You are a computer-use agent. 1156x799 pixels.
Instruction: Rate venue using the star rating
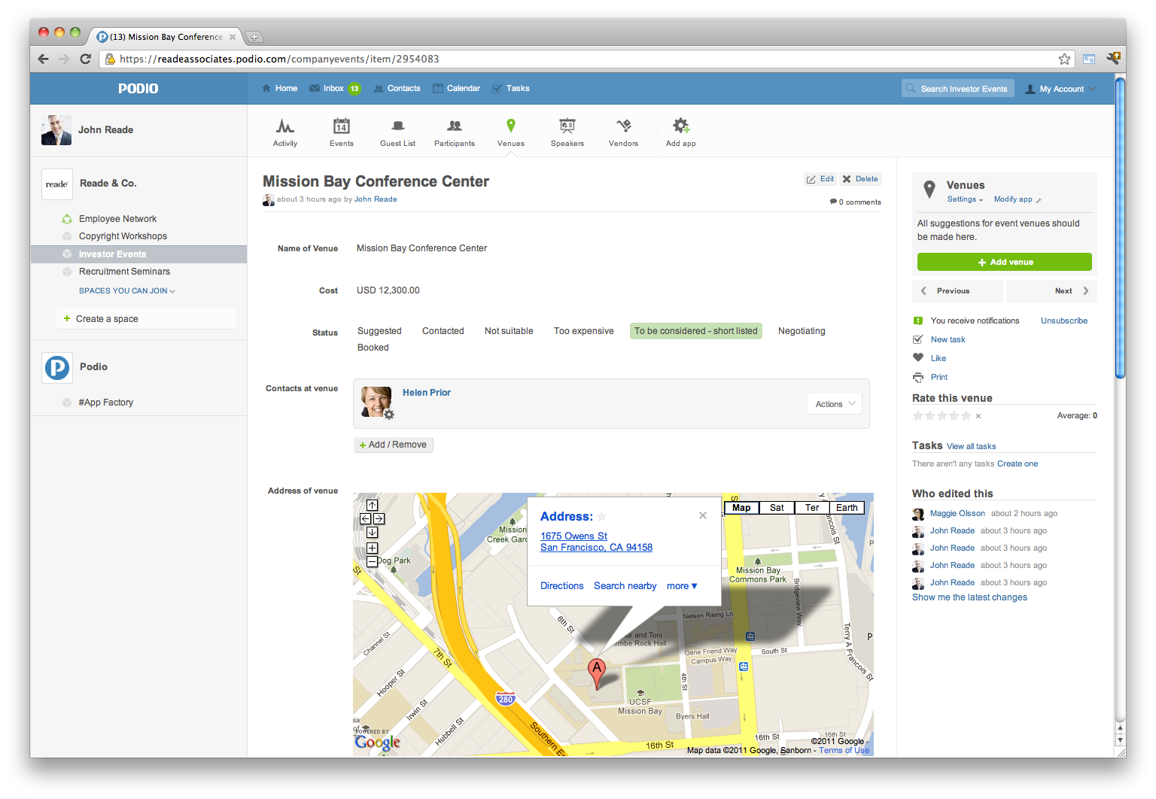pos(942,416)
